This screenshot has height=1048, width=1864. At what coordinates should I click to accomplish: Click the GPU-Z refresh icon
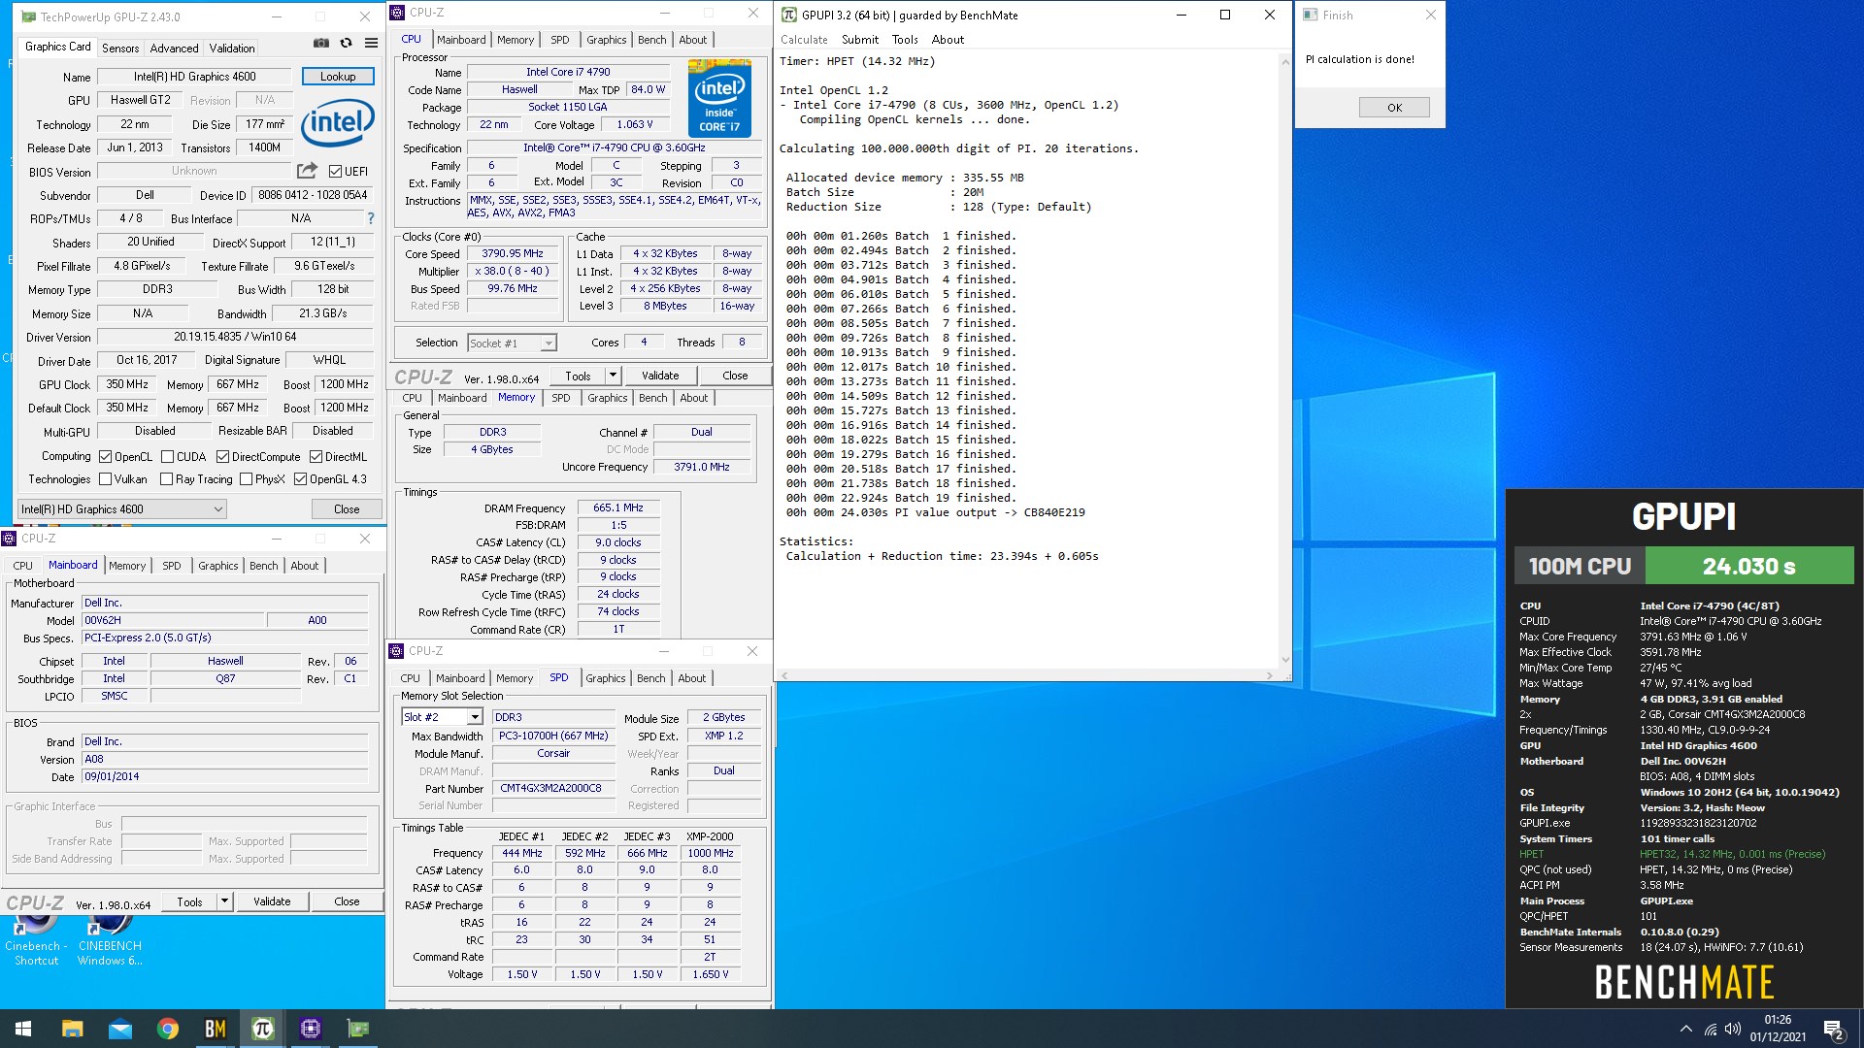(x=346, y=43)
